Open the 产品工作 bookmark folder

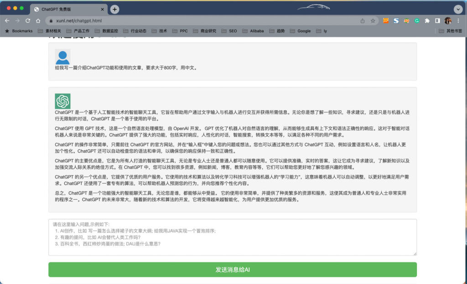coord(78,31)
